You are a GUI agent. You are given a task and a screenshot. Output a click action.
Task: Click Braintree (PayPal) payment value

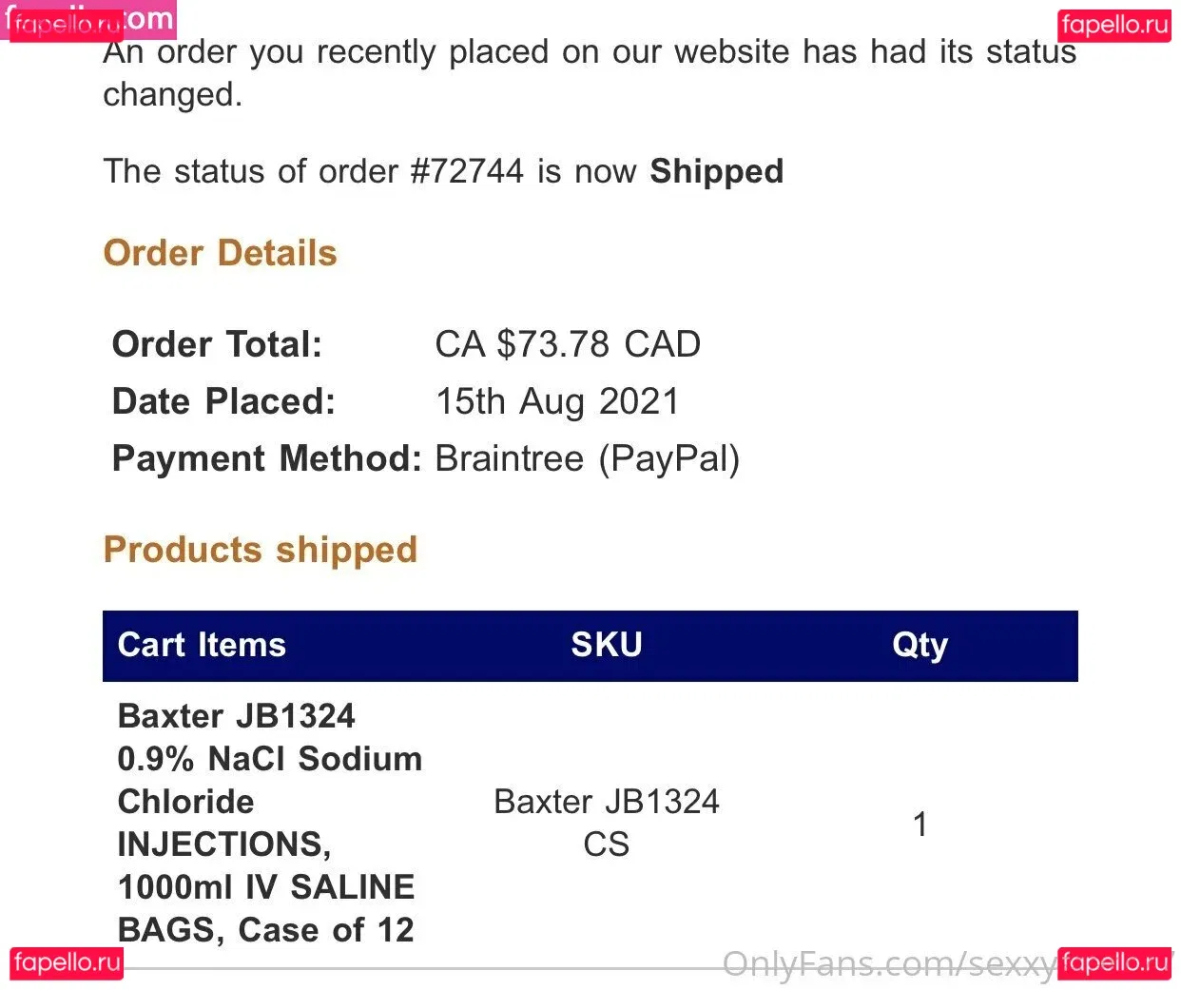(x=587, y=458)
